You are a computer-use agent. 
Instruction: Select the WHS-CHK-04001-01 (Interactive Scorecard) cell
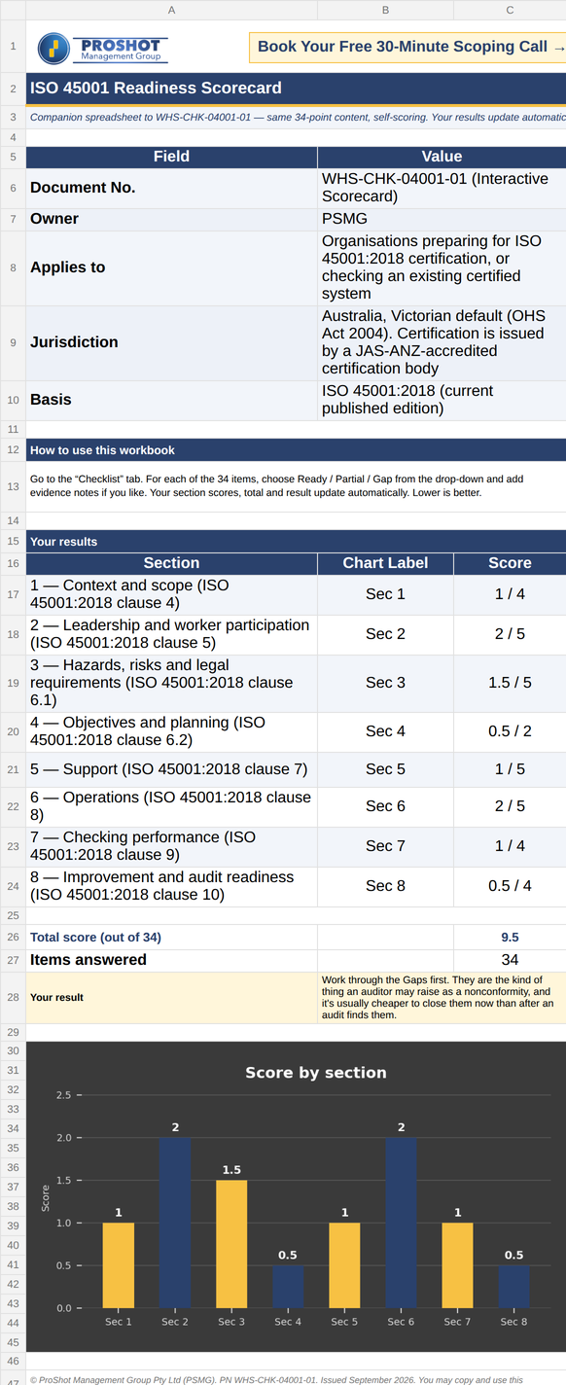click(442, 188)
